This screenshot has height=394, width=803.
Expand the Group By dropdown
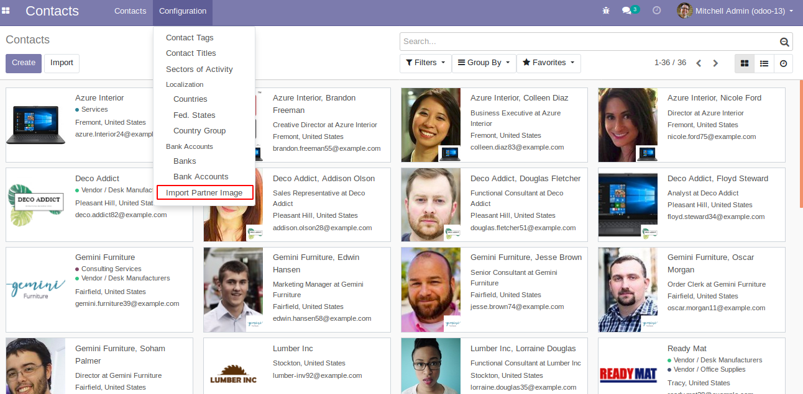484,63
